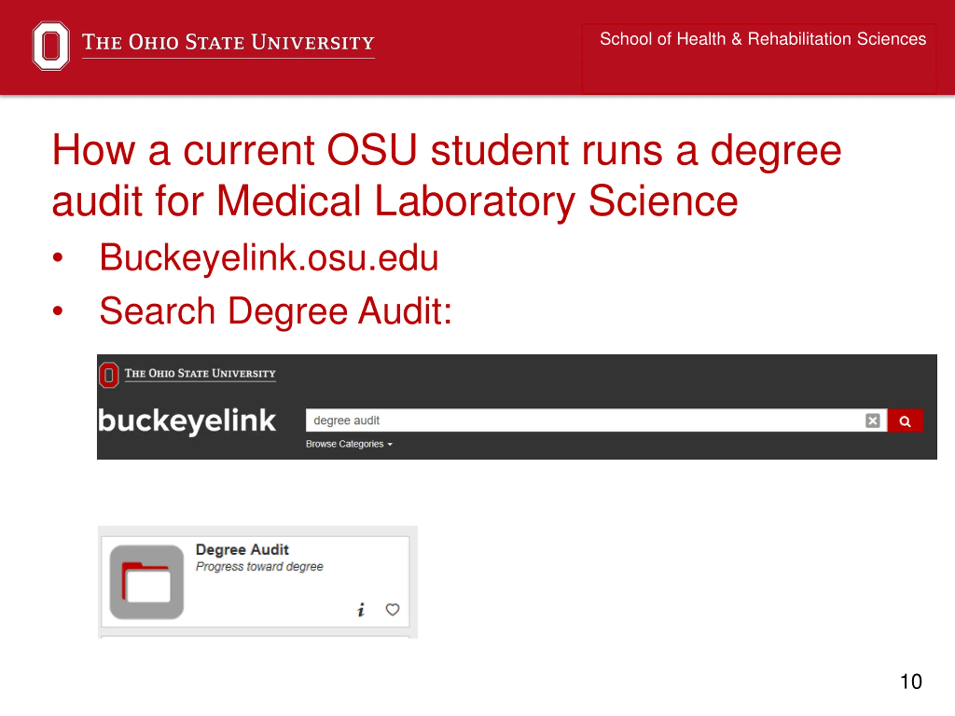Click the Buckeyelink.osu.edu bullet text
Viewport: 955px width, 716px height.
[269, 258]
